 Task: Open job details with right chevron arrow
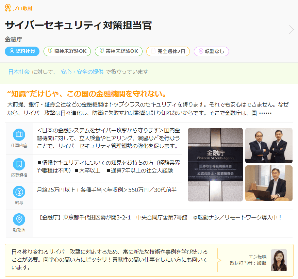(291, 30)
